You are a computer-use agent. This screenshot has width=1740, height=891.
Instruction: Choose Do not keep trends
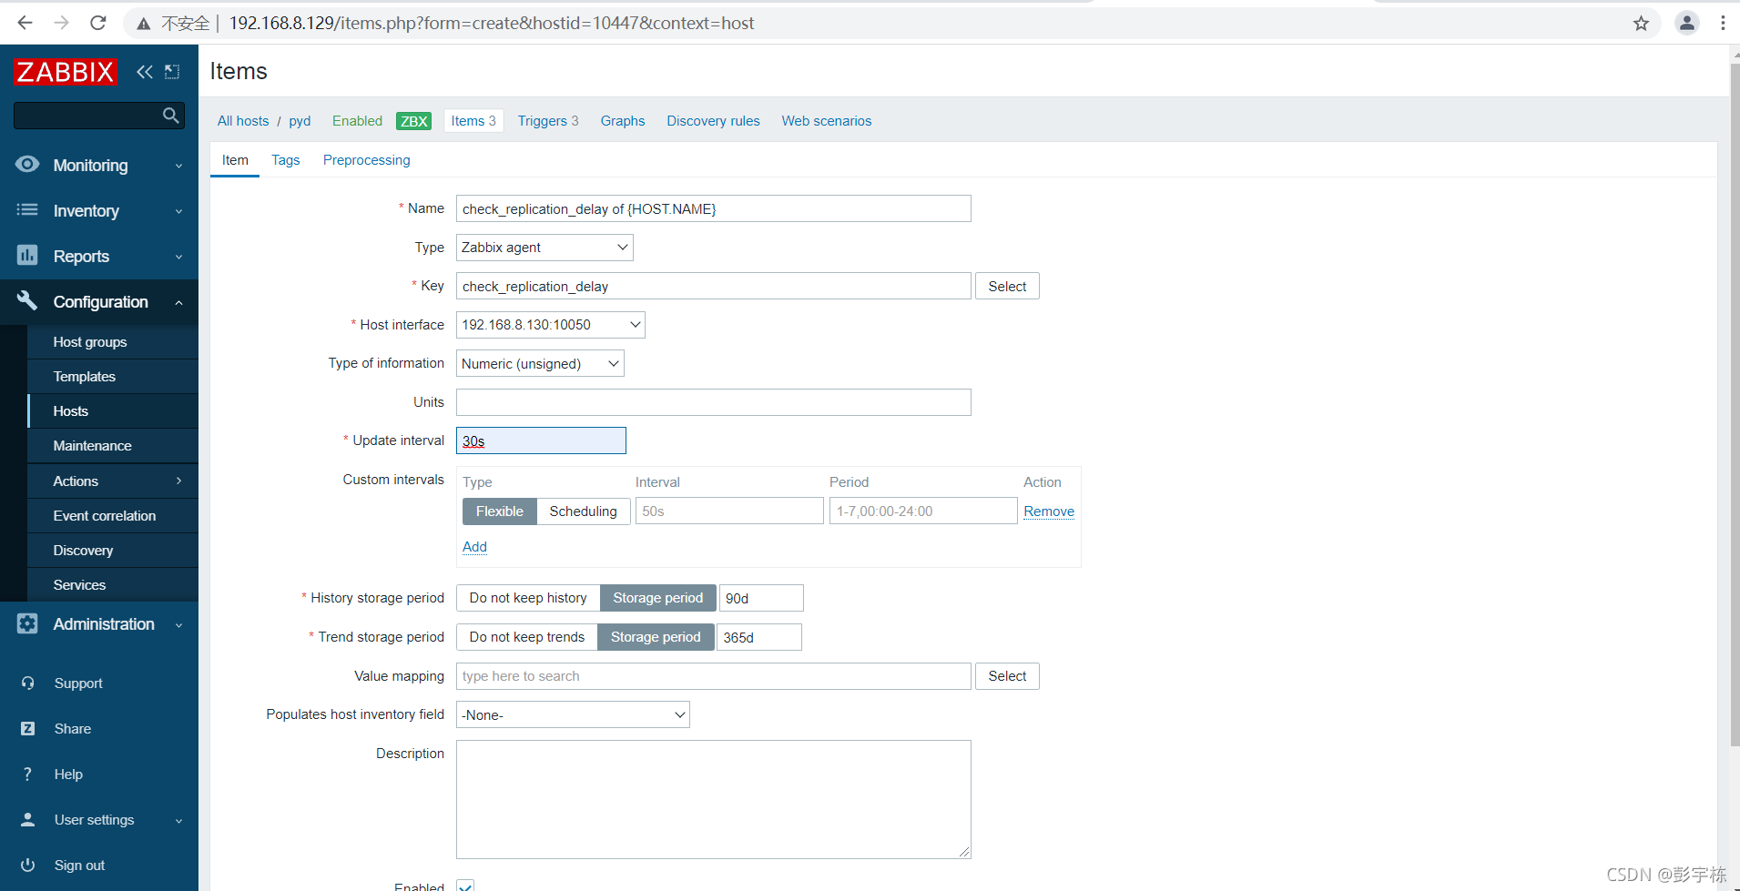pos(527,637)
